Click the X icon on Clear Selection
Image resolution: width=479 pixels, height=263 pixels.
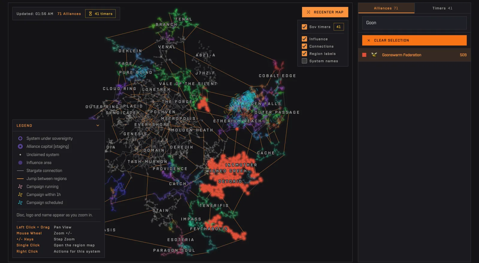pyautogui.click(x=369, y=40)
